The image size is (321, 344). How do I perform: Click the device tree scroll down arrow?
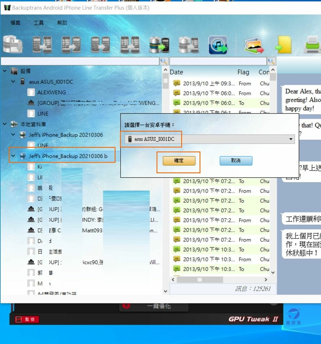pyautogui.click(x=166, y=291)
